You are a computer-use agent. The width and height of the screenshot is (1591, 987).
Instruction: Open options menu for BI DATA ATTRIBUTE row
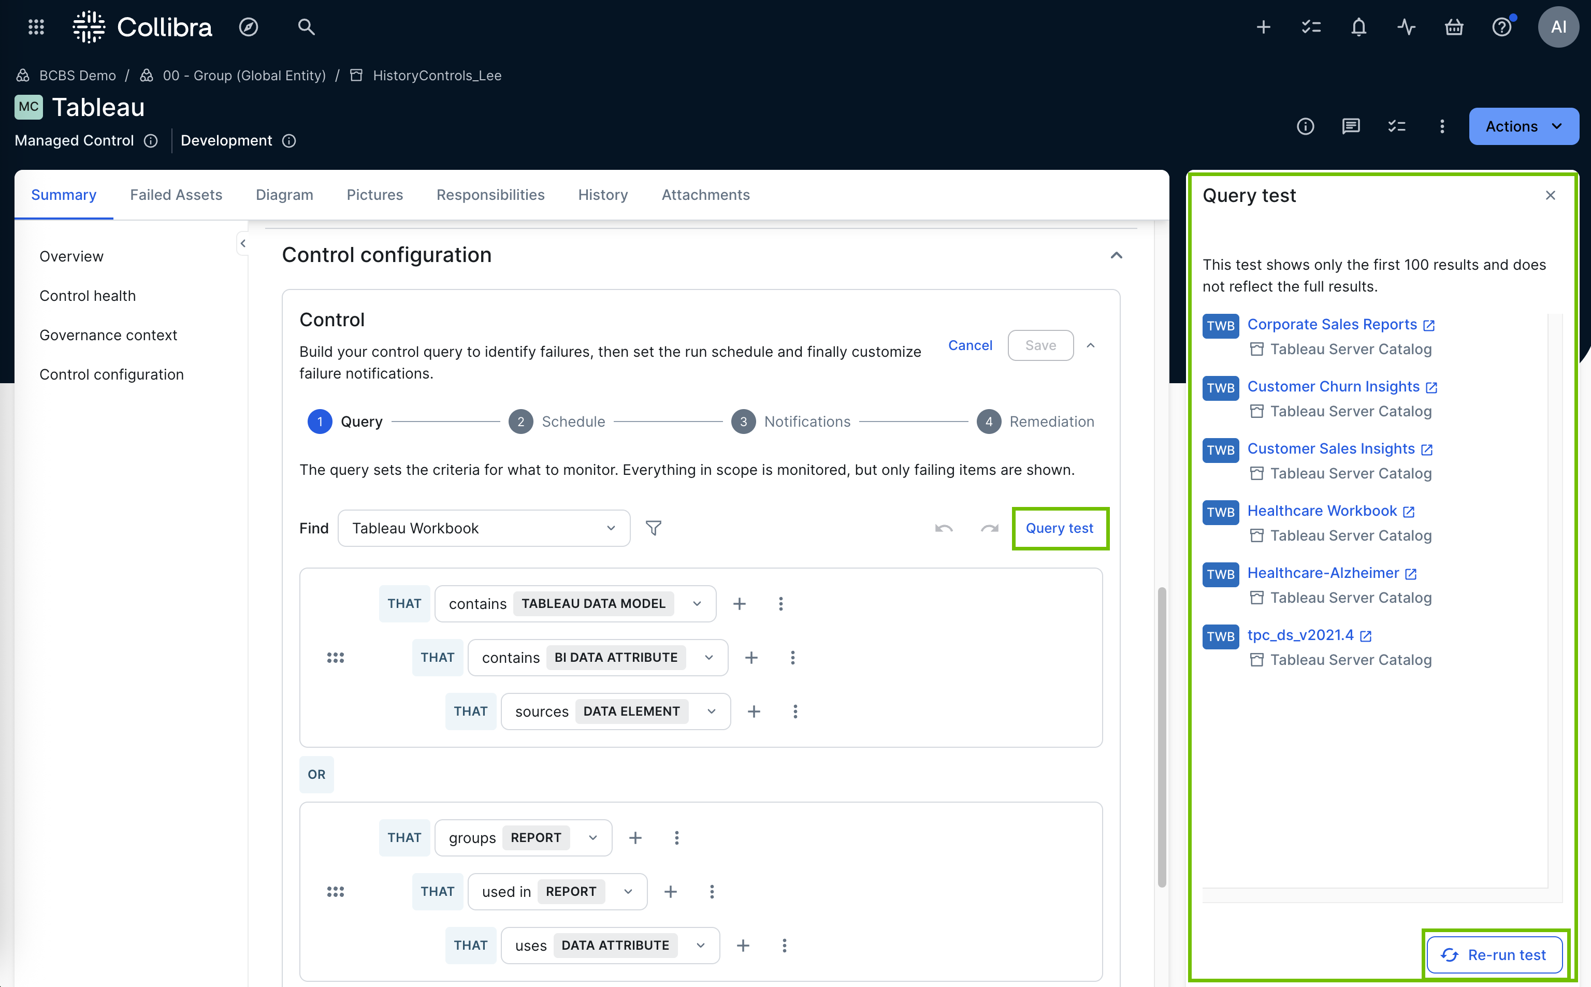[792, 657]
